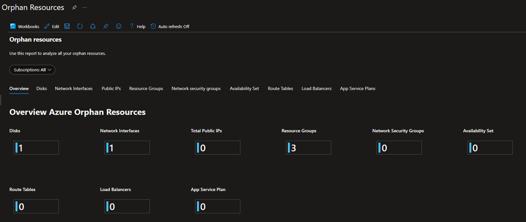Click the smiley feedback icon

point(119,26)
